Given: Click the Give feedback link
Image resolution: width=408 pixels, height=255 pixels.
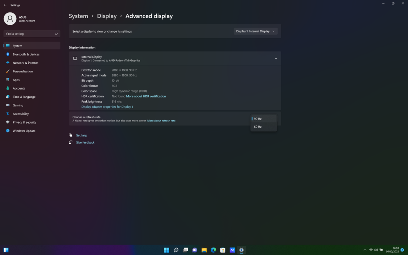Looking at the screenshot, I should (x=85, y=142).
